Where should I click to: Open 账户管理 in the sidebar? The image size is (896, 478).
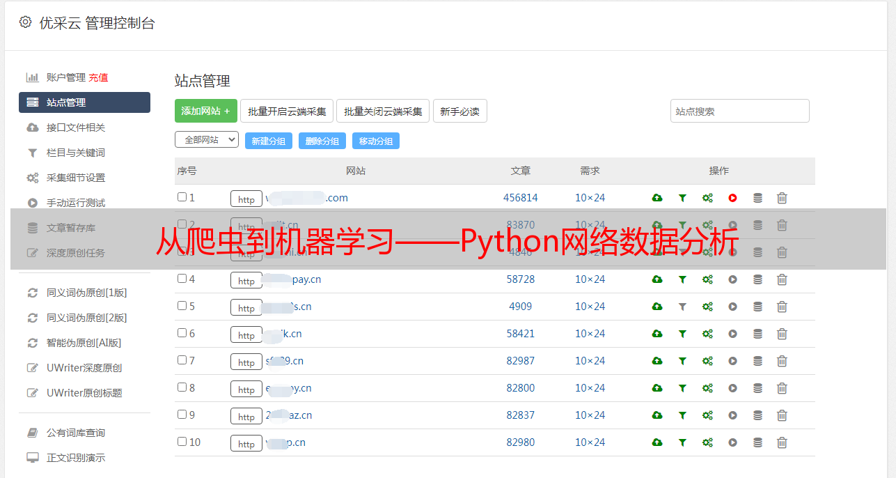click(66, 77)
